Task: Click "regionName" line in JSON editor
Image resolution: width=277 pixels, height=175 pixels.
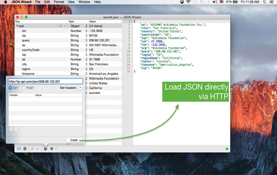Action: click(161, 58)
